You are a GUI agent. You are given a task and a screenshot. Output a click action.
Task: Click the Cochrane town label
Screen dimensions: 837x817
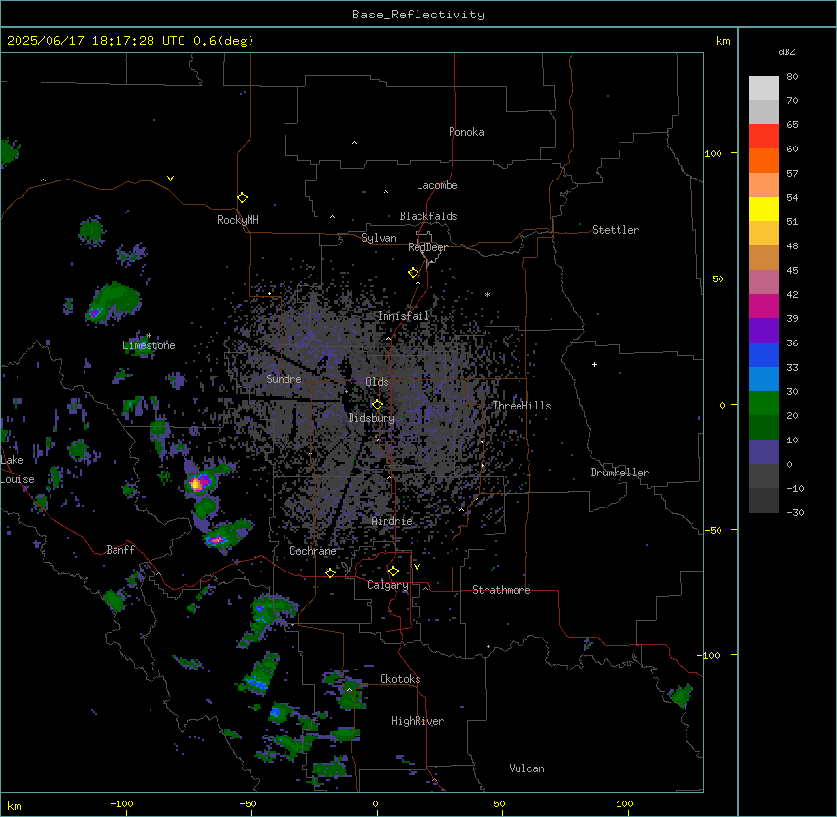(313, 551)
